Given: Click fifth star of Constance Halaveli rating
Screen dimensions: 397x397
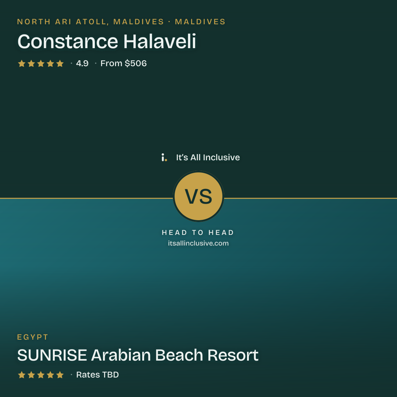Looking at the screenshot, I should pyautogui.click(x=60, y=63).
